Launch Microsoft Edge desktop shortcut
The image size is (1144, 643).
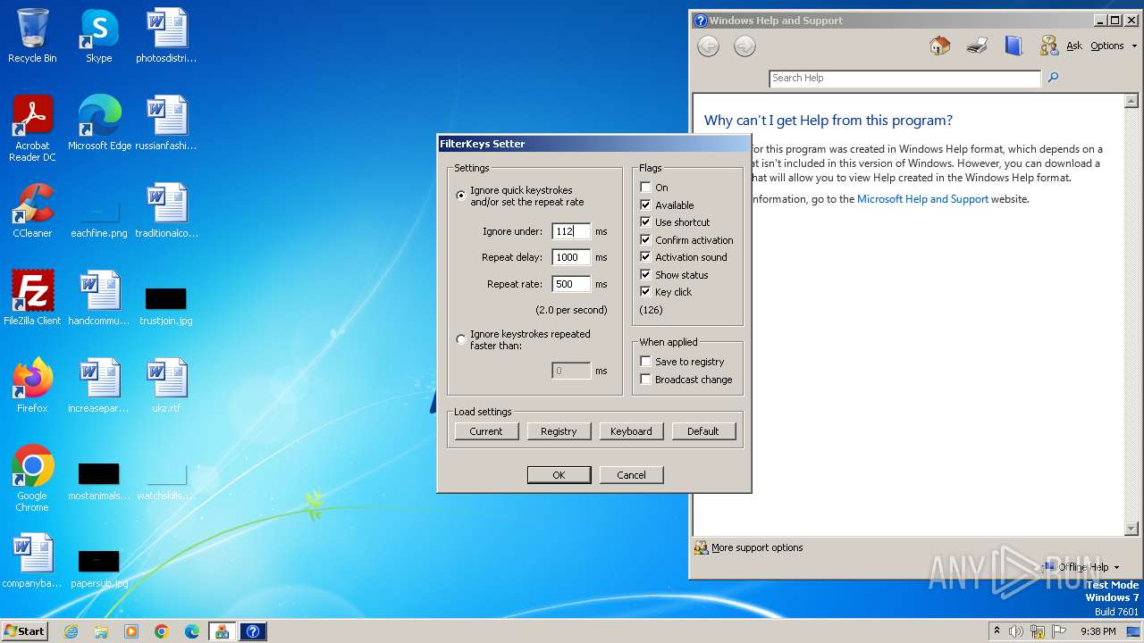tap(99, 122)
